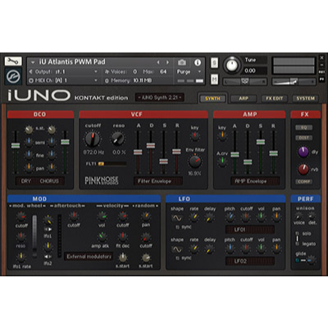Image resolution: width=328 pixels, height=328 pixels.
Task: Click the LFO2 sine wave shape icon
Action: [x=177, y=249]
